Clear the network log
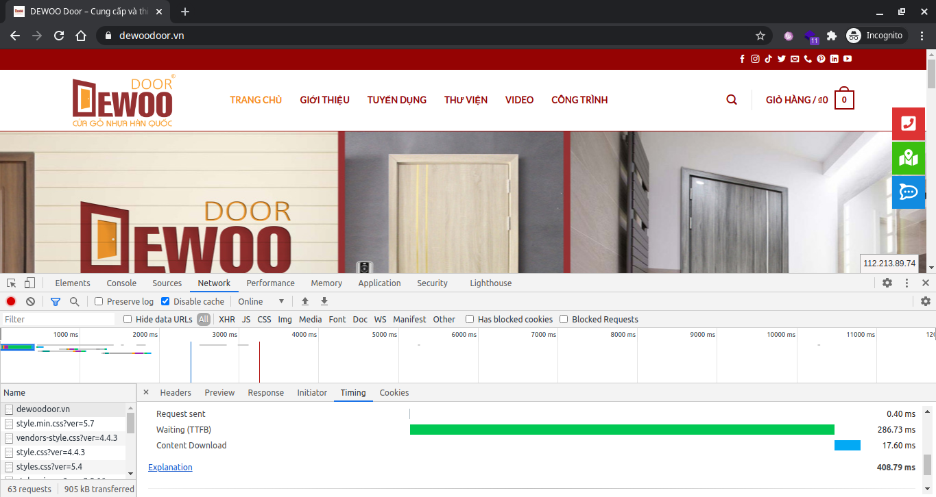Viewport: 936px width, 497px height. pyautogui.click(x=30, y=301)
